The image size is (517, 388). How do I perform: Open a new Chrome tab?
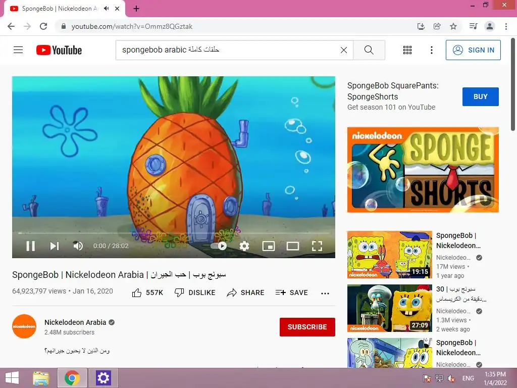[136, 9]
